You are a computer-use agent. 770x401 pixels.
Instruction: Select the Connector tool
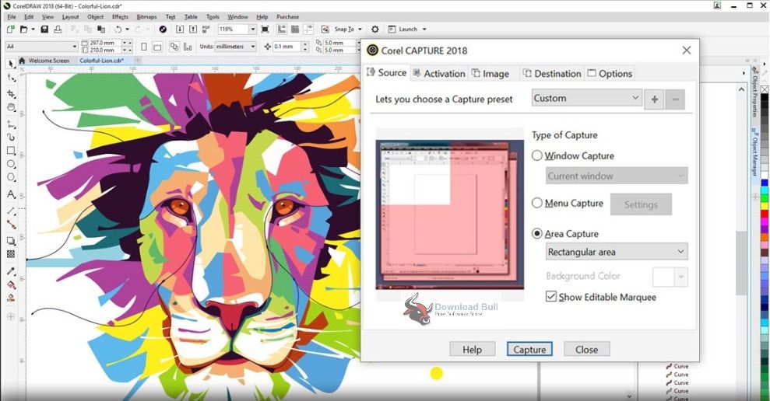(x=11, y=225)
